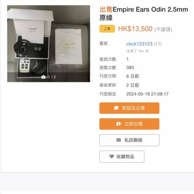Click the 1 / 2 photo counter

coord(52,77)
